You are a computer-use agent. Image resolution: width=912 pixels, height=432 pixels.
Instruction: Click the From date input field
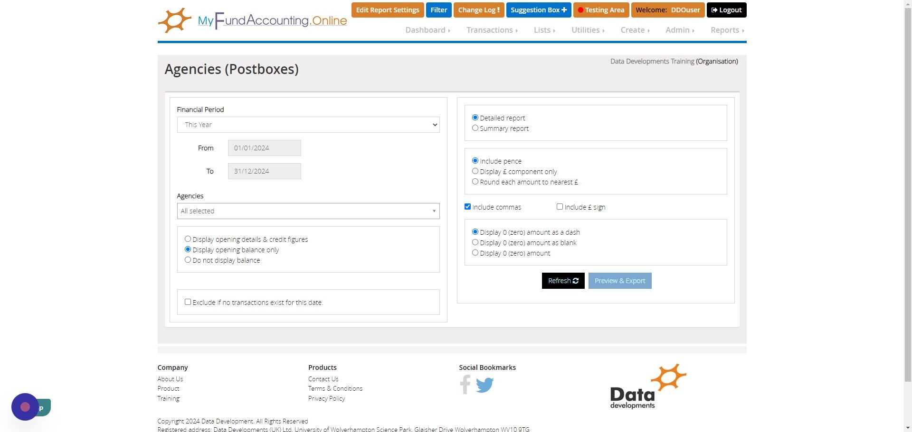pos(265,148)
